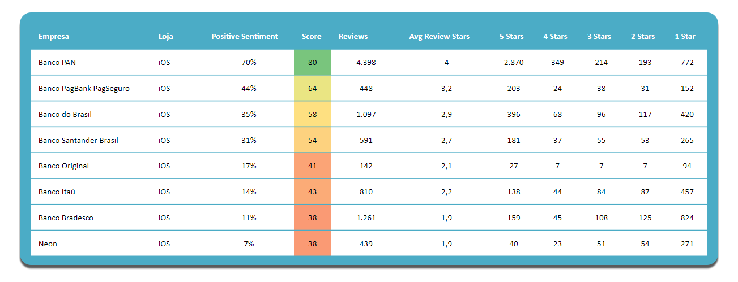Sort by Positive Sentiment column header
The image size is (738, 282).
245,37
